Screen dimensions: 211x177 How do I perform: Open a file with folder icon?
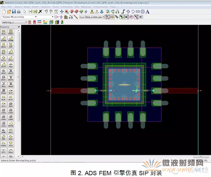tap(9, 12)
